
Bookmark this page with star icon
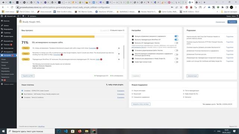click(x=181, y=7)
